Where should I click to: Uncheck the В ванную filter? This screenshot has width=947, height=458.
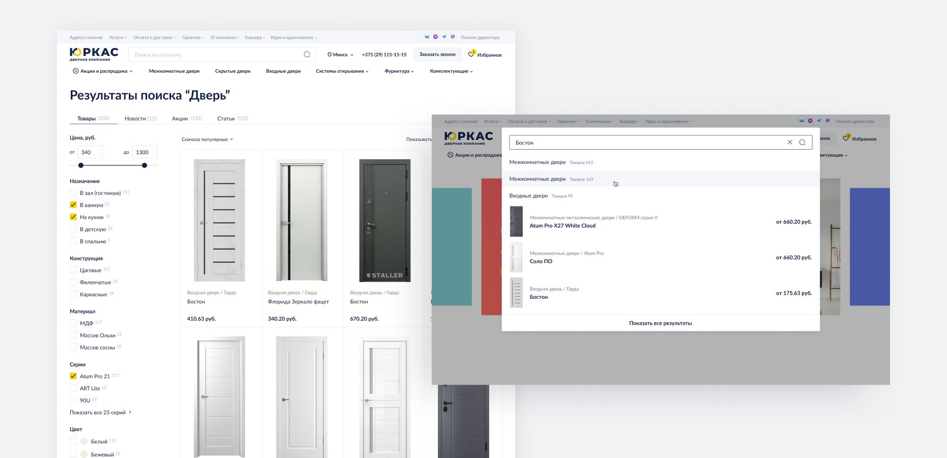[x=73, y=205]
